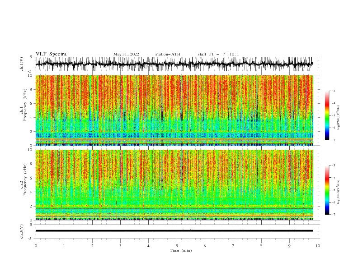This screenshot has width=358, height=276.
Task: Click the "ch.3(V)" axis label
Action: [22, 231]
